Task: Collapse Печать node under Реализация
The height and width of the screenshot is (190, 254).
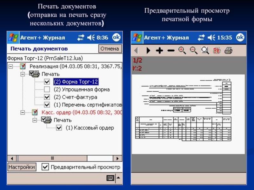Action: point(23,74)
